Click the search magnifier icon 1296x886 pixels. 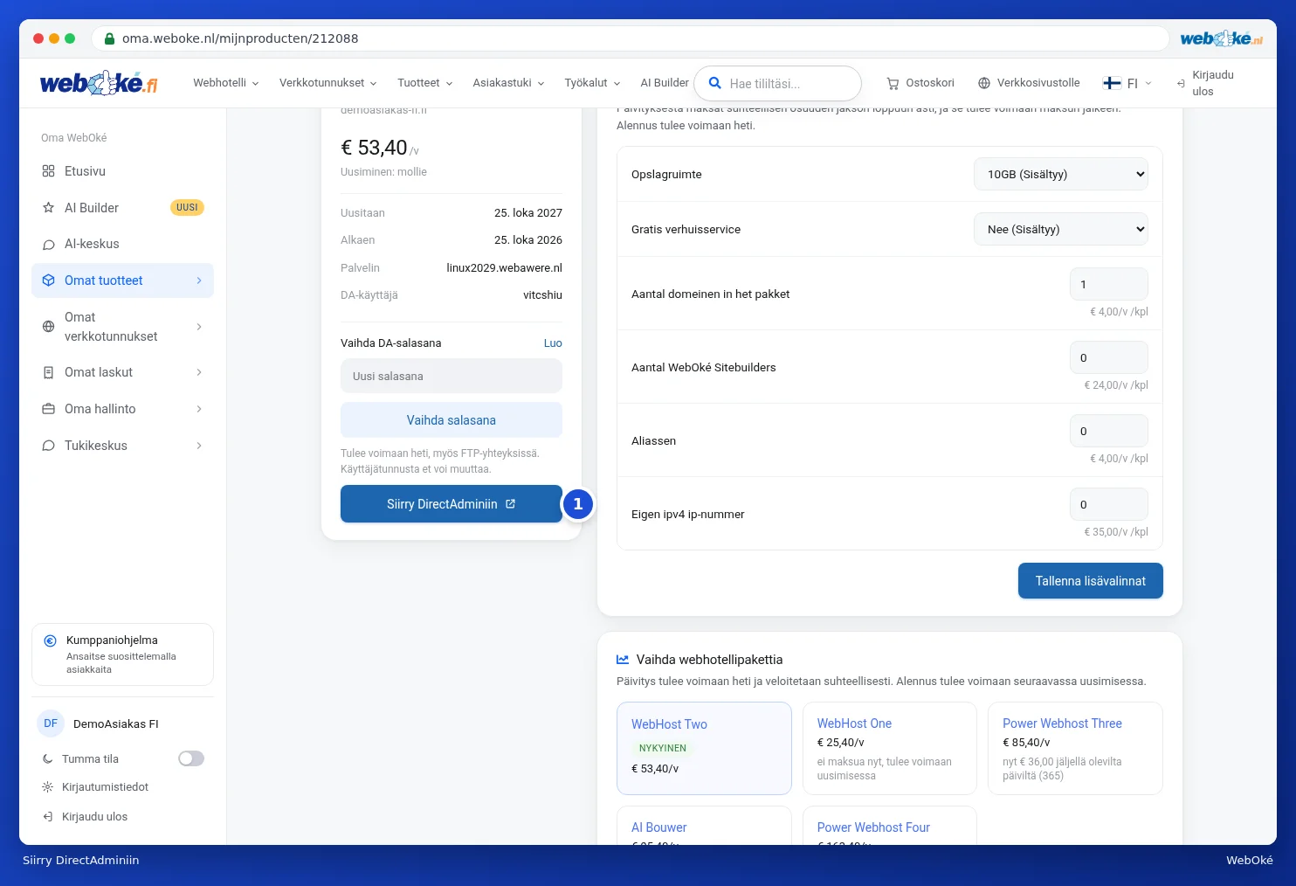pyautogui.click(x=714, y=83)
